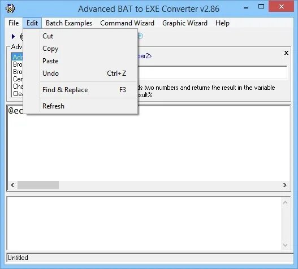298x269 pixels.
Task: Click the blue run arrow toolbar icon
Action: click(13, 36)
